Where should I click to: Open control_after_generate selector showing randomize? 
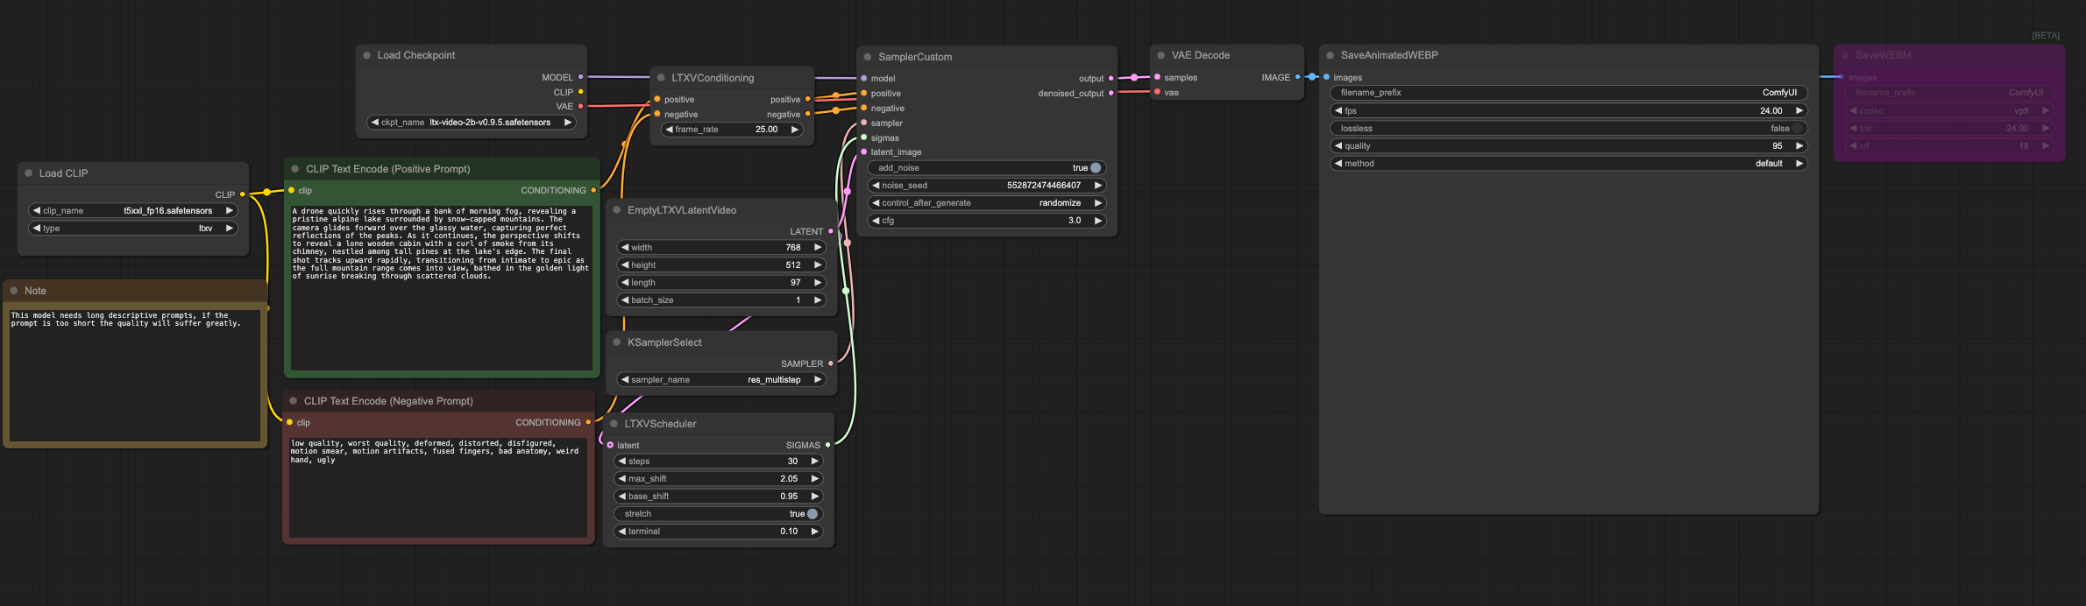987,203
